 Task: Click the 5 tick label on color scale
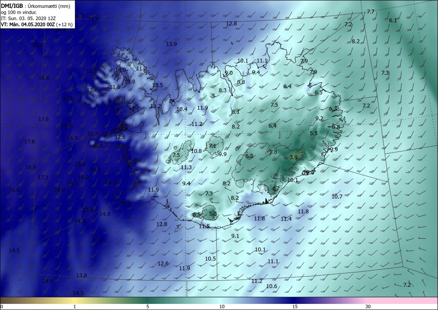(x=148, y=307)
